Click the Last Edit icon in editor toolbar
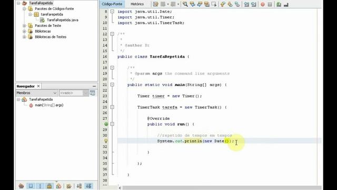 [x=156, y=4]
